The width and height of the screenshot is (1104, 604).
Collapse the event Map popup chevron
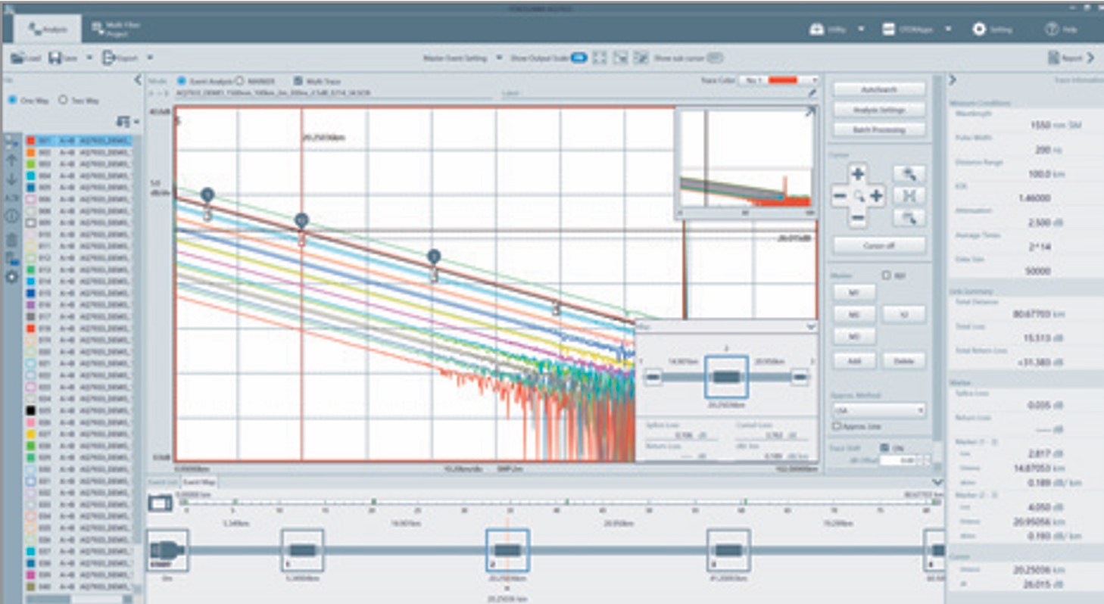point(811,326)
